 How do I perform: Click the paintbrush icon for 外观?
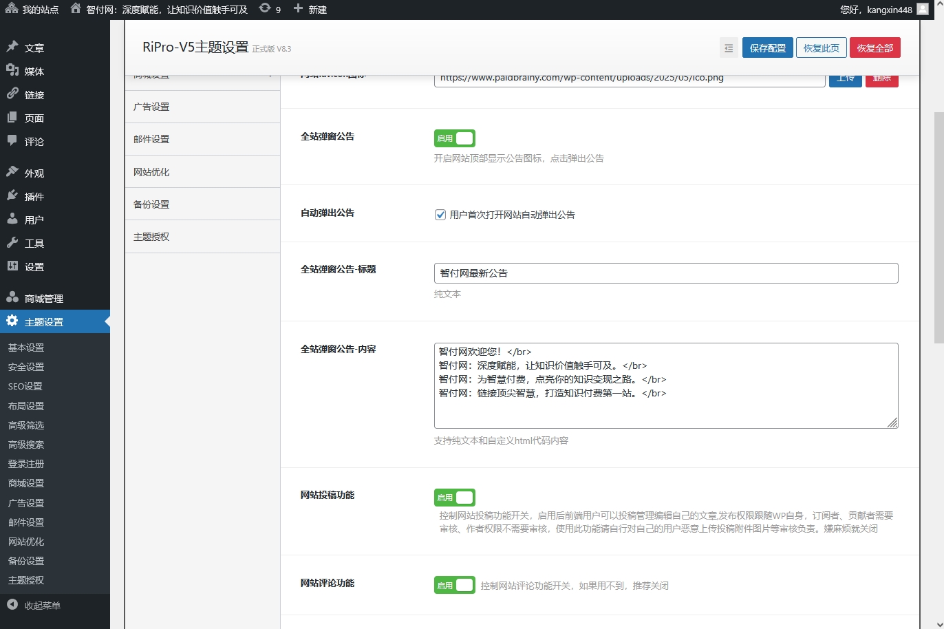click(x=12, y=173)
